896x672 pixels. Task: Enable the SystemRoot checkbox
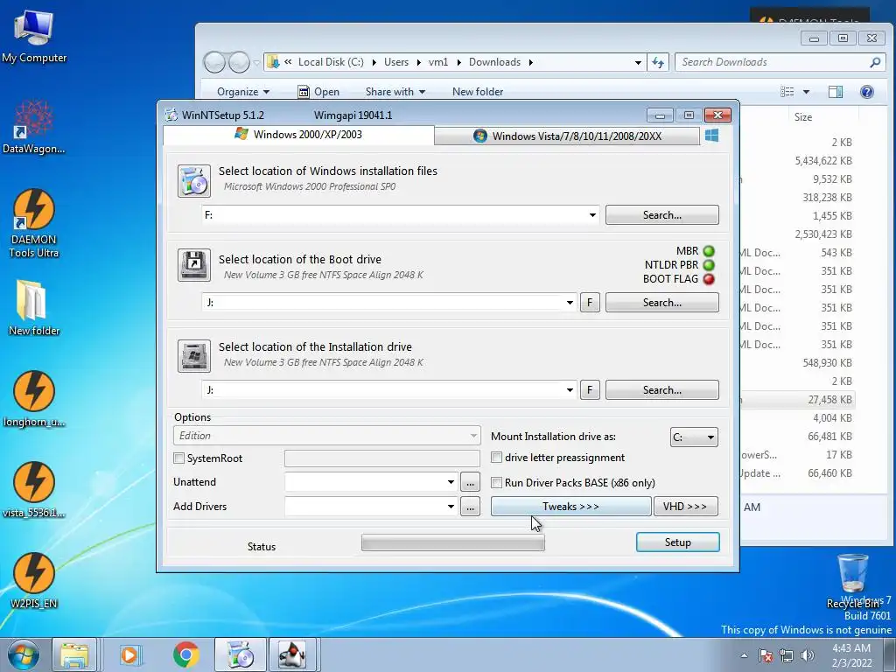click(x=178, y=458)
